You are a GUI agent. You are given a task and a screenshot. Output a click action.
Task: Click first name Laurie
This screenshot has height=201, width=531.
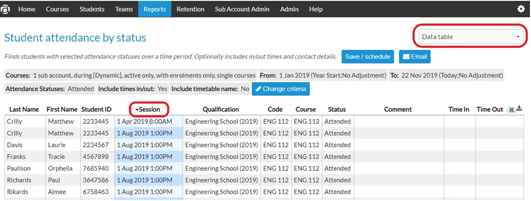point(57,145)
